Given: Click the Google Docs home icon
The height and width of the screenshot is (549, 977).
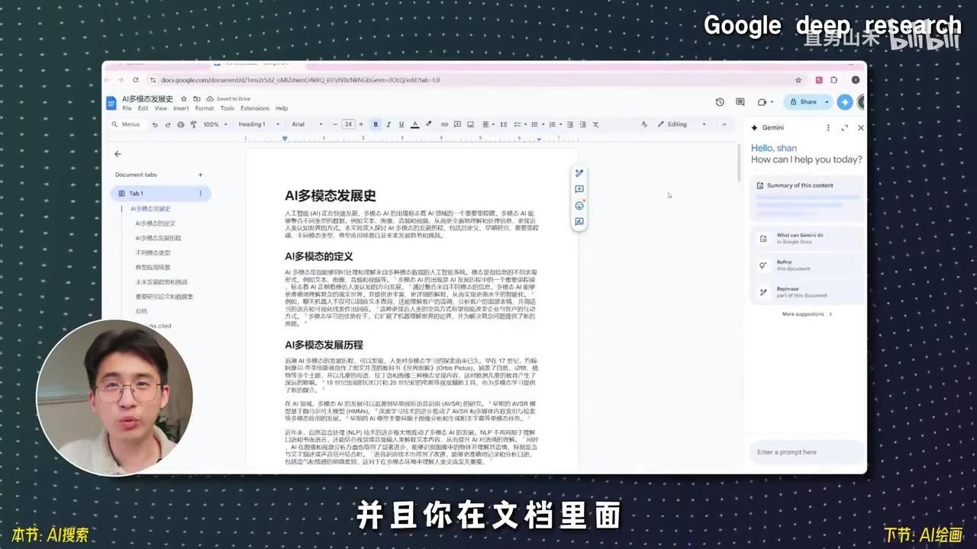Looking at the screenshot, I should coord(112,101).
